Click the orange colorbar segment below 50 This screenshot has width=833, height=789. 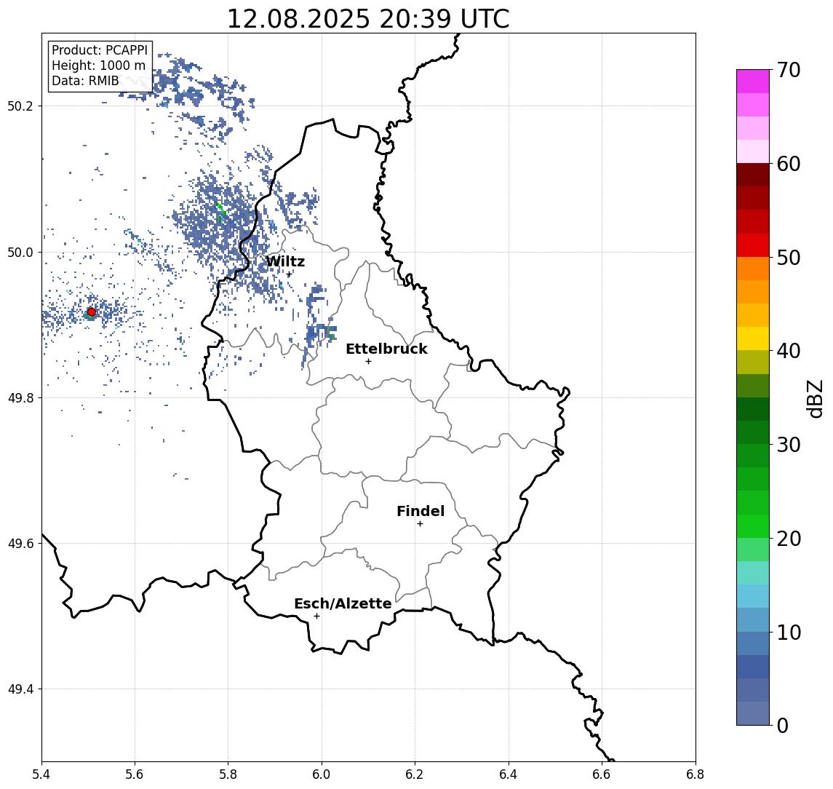pyautogui.click(x=753, y=269)
